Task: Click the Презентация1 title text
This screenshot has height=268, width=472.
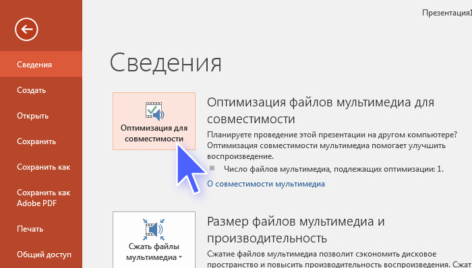Action: [446, 13]
